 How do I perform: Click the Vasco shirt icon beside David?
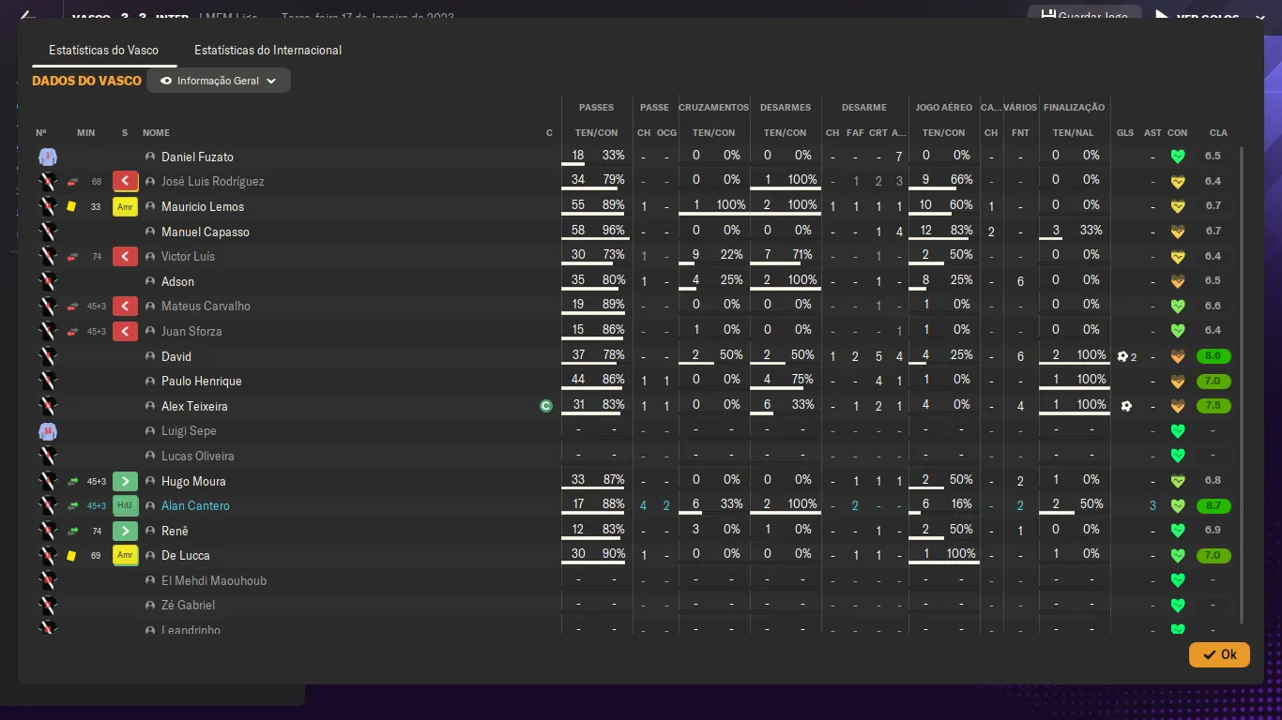[x=48, y=356]
